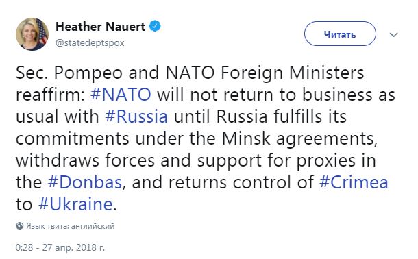Open the #Crimea hashtag link

pyautogui.click(x=354, y=182)
